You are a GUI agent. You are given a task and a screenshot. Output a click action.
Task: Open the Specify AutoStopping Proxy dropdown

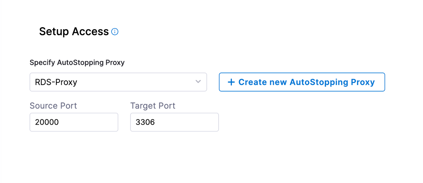coord(118,82)
